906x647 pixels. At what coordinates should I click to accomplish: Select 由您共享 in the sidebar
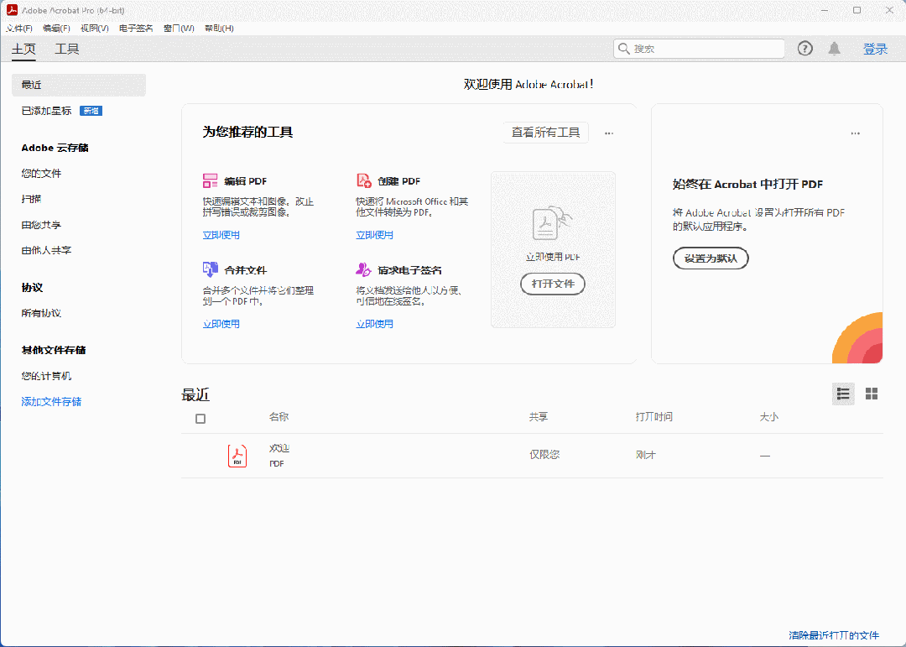pos(41,224)
